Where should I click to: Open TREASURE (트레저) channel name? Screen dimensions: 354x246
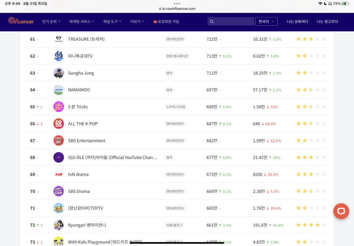coord(86,39)
